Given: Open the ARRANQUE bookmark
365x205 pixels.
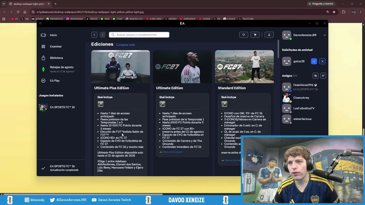Looking at the screenshot, I should pos(188,19).
